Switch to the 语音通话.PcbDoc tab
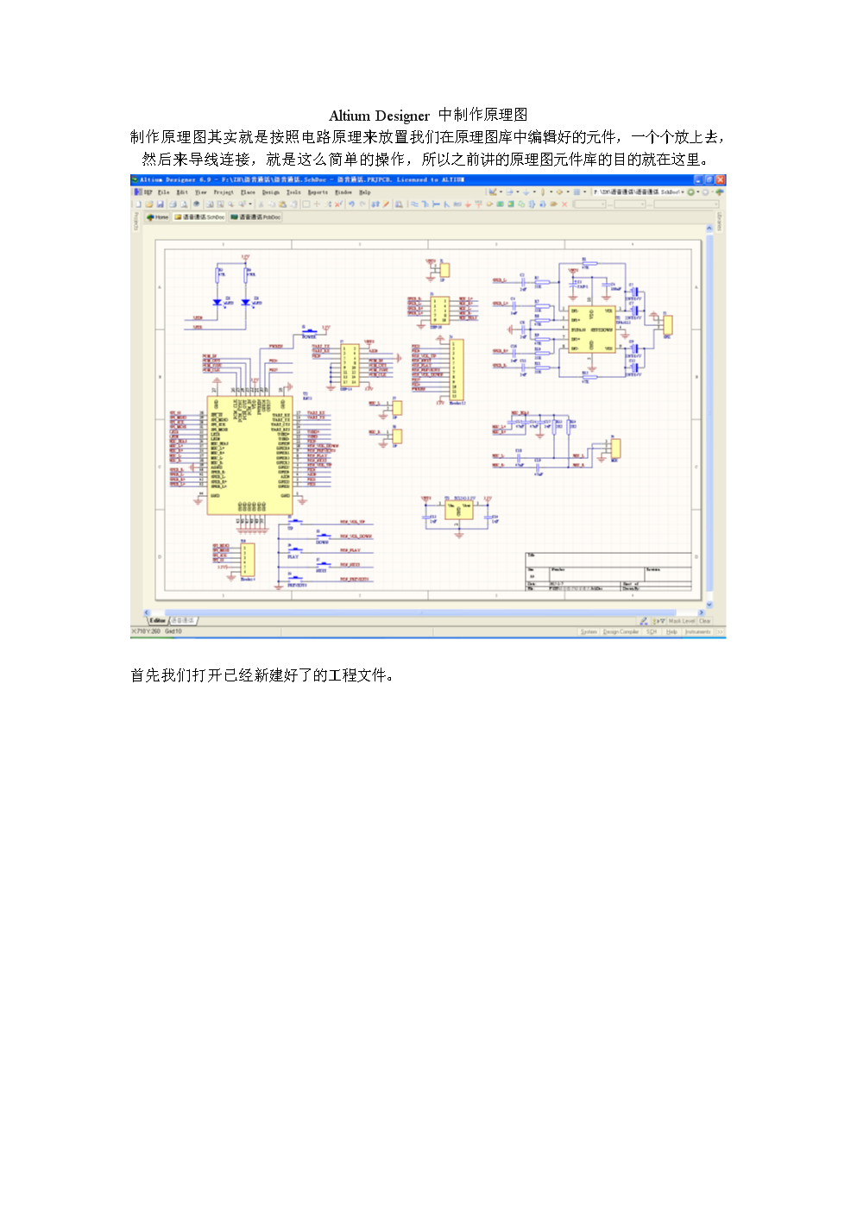The height and width of the screenshot is (1211, 857). click(255, 217)
